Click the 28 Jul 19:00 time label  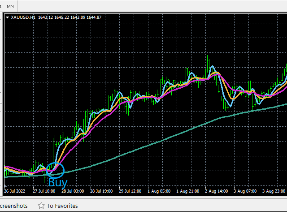tap(101, 191)
